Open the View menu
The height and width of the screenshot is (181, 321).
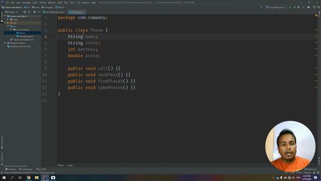point(19,3)
